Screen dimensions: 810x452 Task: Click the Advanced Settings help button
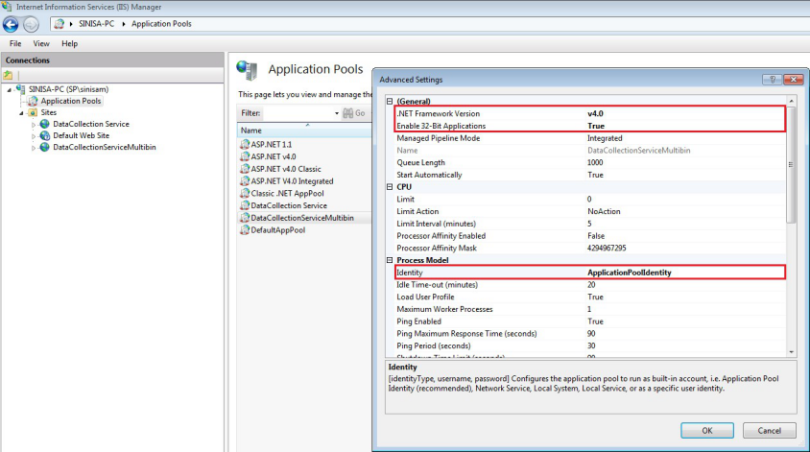[x=773, y=79]
